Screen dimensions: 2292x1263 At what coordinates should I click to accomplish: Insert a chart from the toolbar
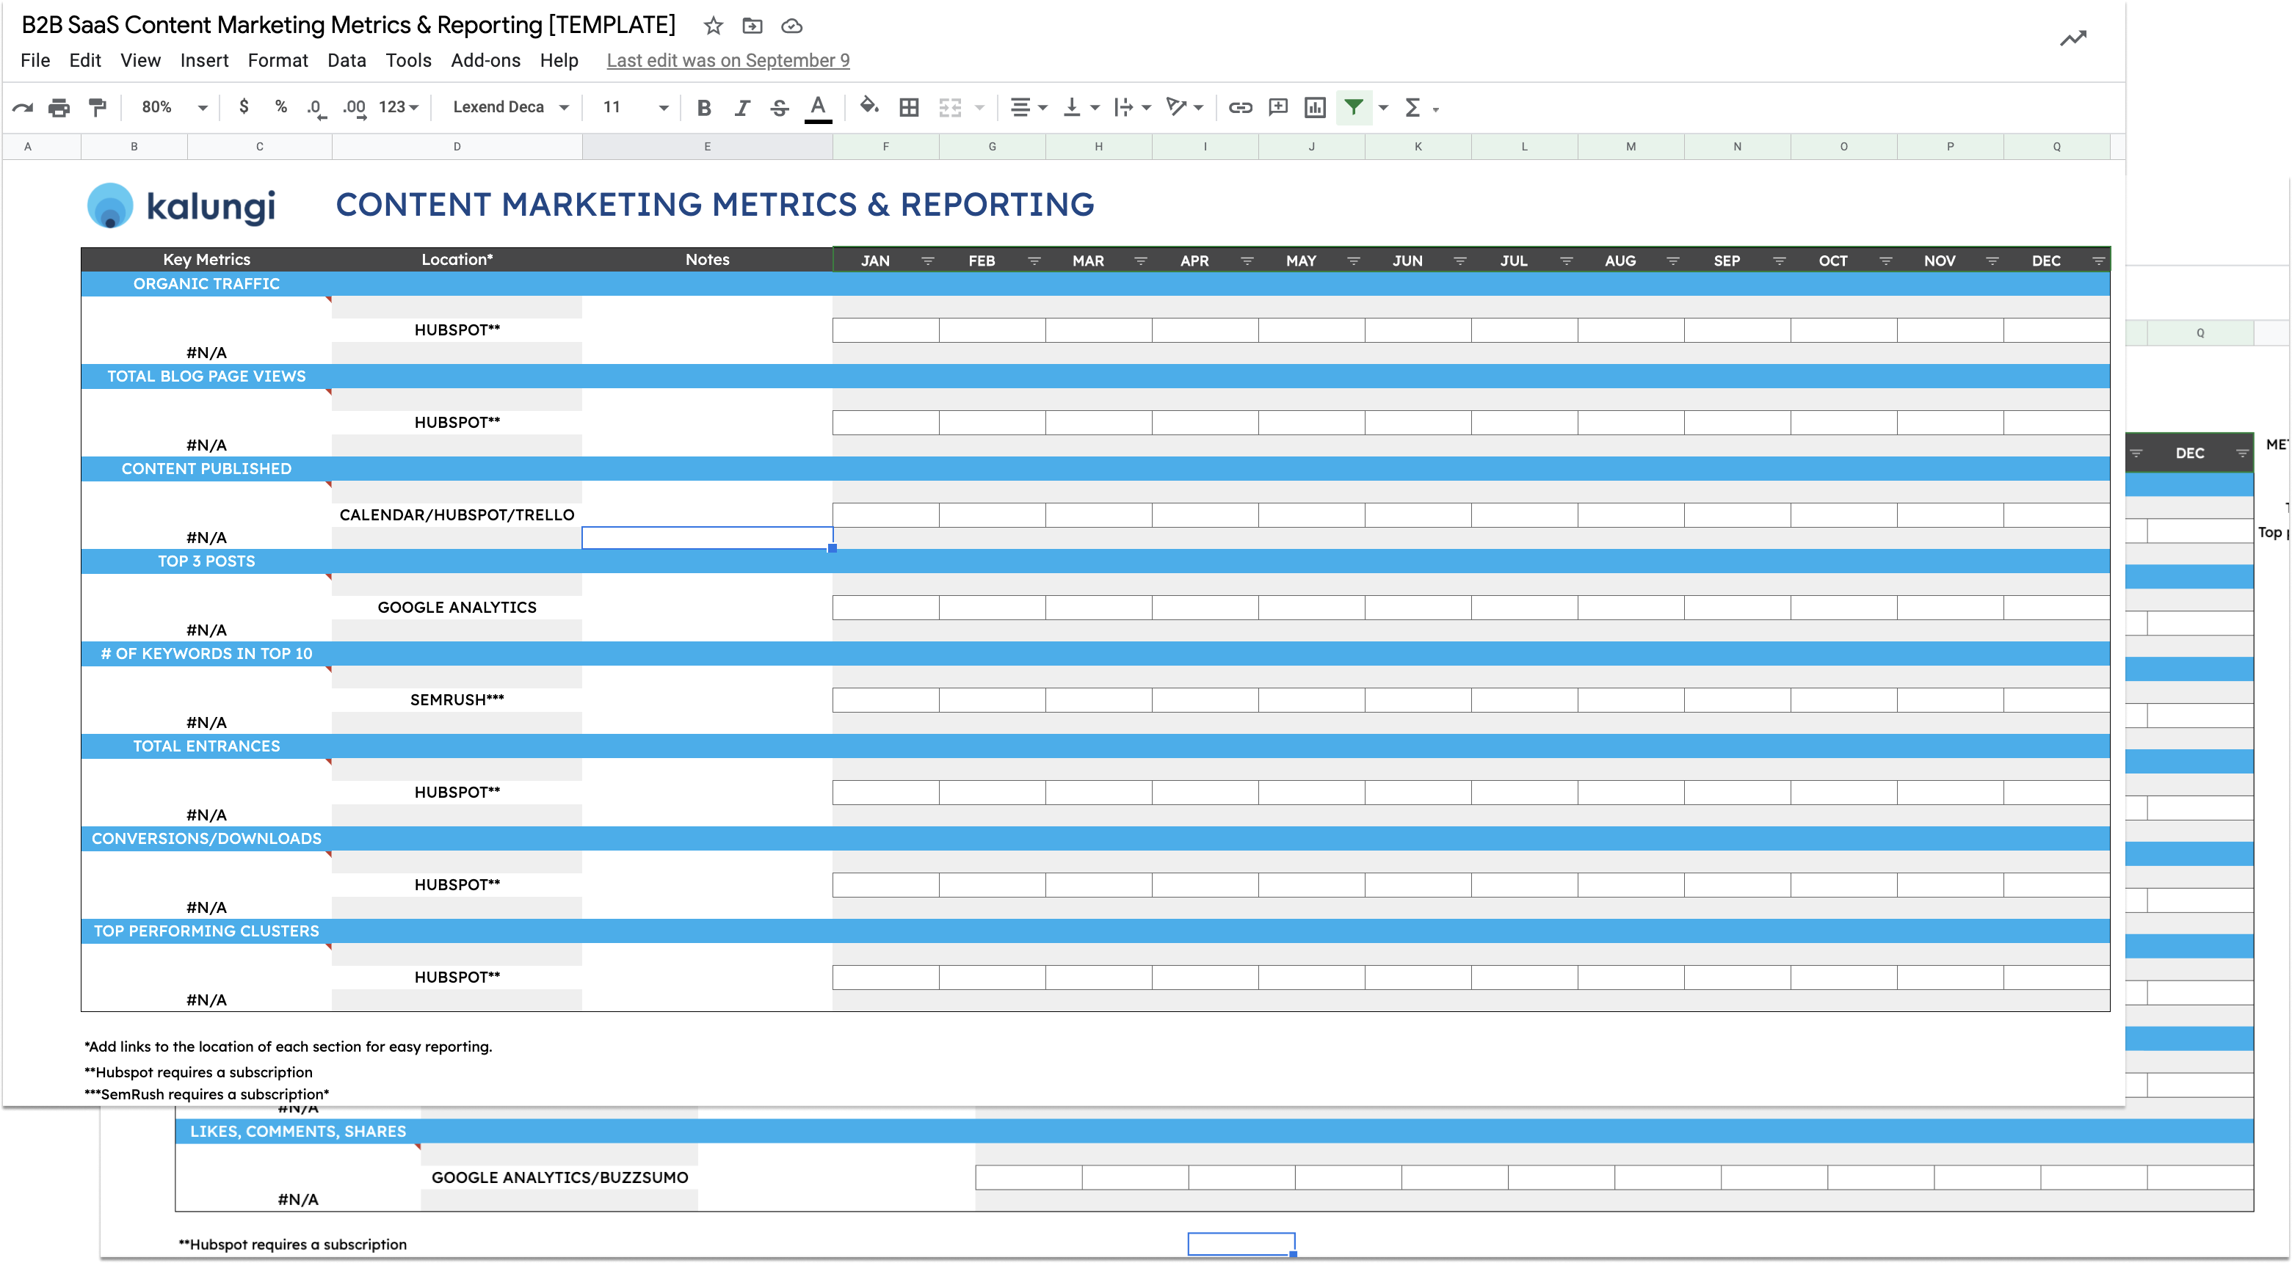(1314, 108)
